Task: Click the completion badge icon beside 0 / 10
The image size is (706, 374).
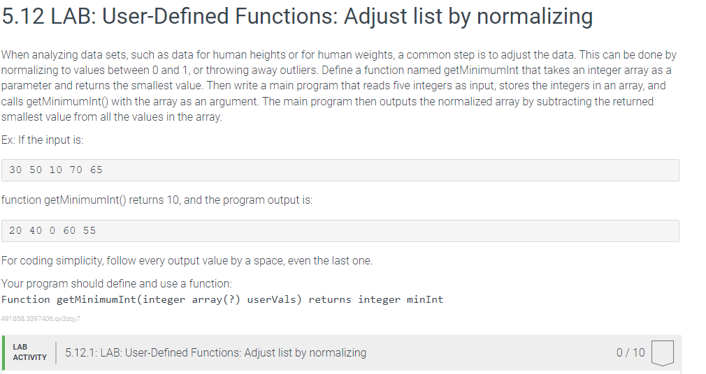Action: point(663,353)
